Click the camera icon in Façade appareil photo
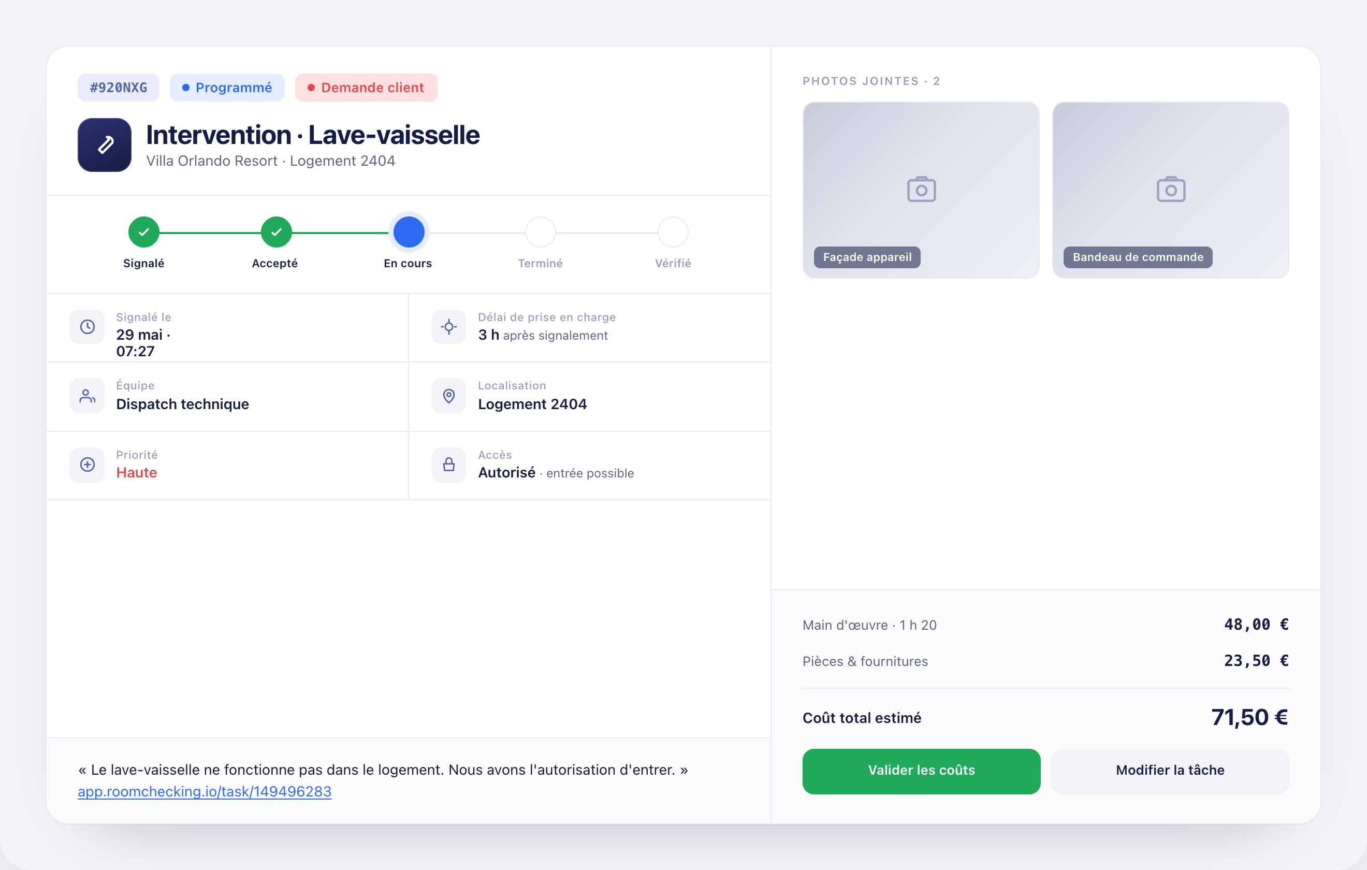 (x=921, y=189)
